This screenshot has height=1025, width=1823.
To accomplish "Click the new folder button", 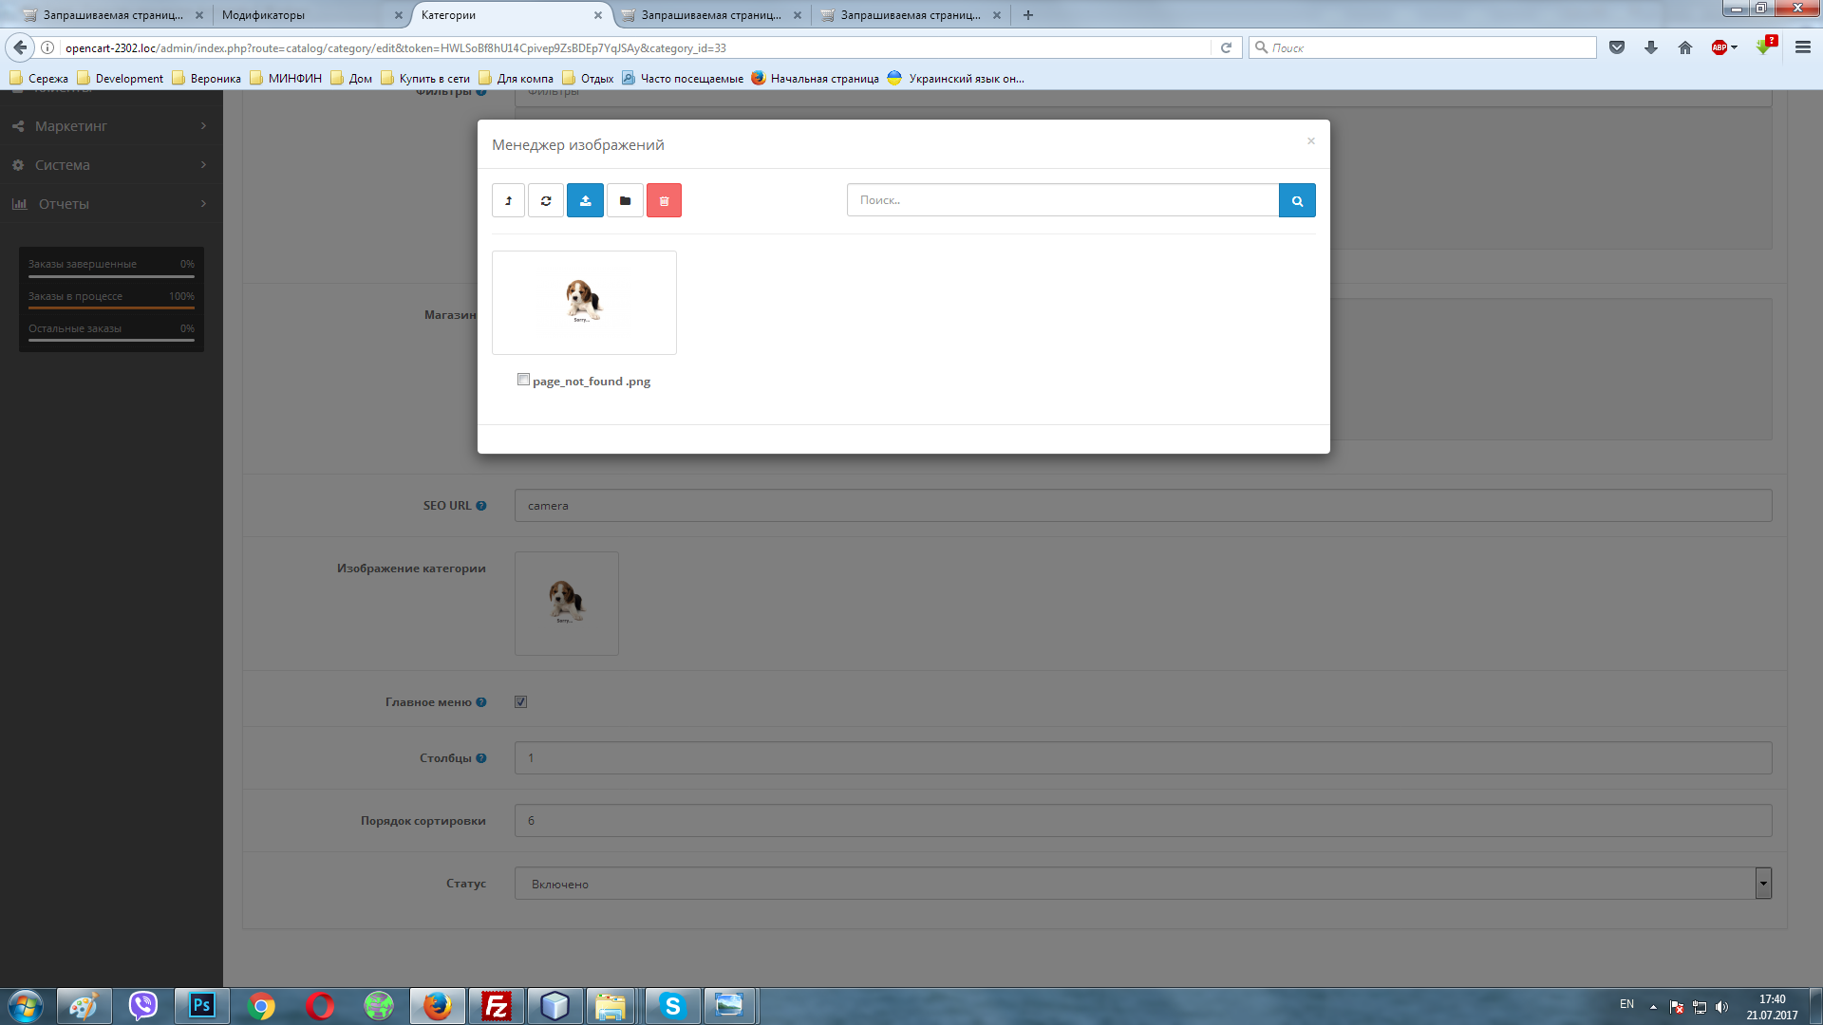I will click(625, 200).
